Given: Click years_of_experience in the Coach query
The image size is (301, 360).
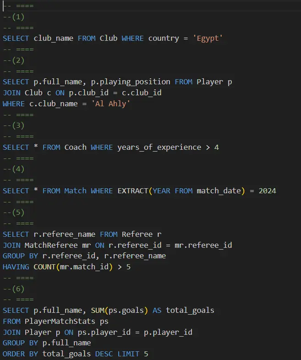Looking at the screenshot, I should (159, 147).
